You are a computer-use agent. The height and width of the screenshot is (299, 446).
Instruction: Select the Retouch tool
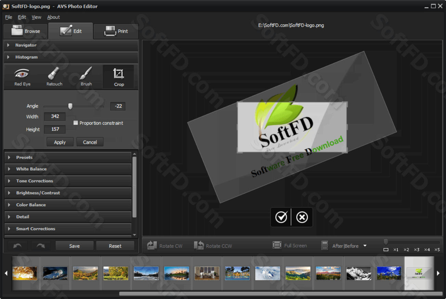[x=54, y=77]
